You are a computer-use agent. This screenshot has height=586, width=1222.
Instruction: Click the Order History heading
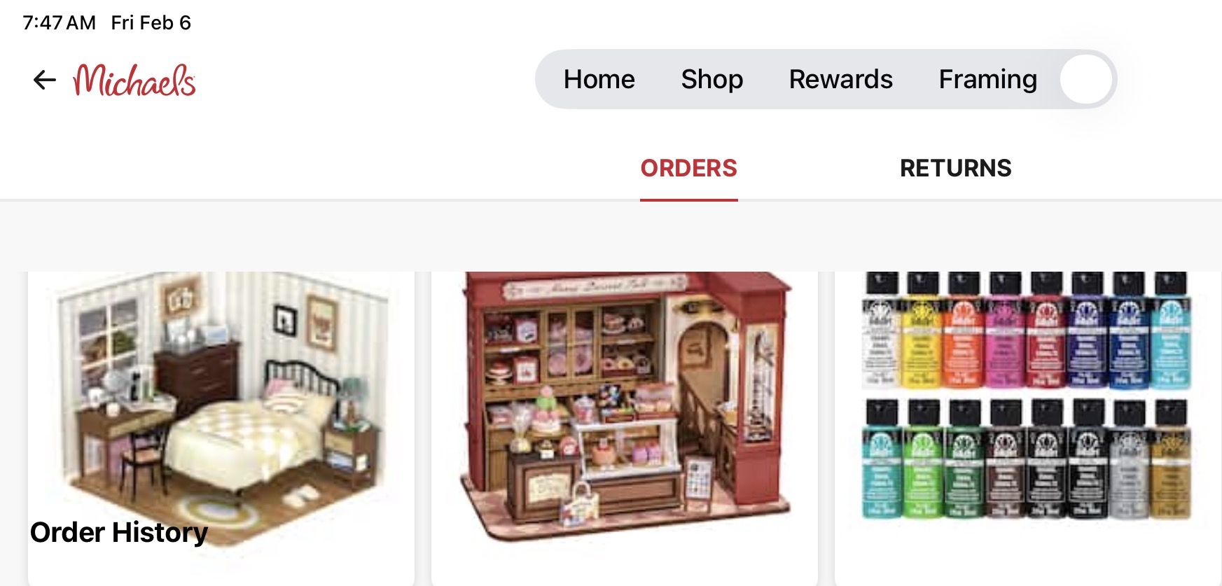click(x=119, y=532)
